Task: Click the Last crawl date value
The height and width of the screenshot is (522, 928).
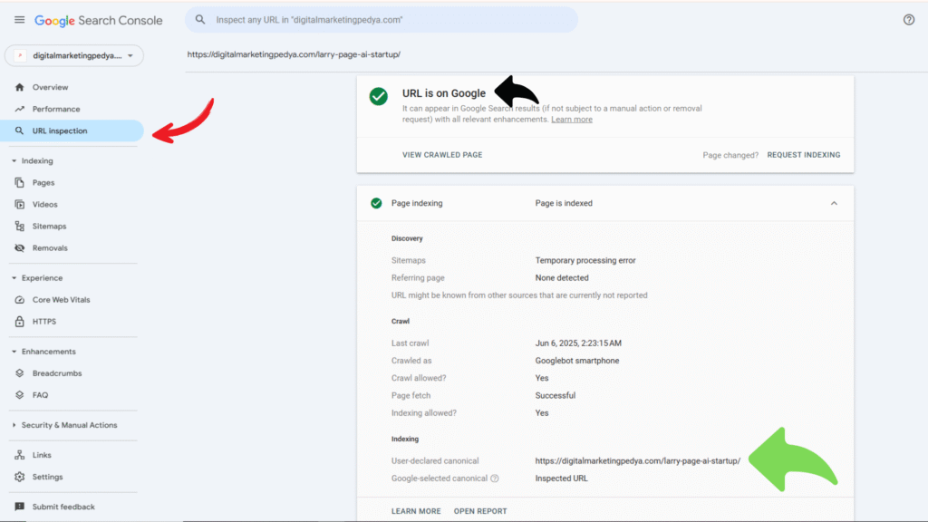Action: (578, 343)
